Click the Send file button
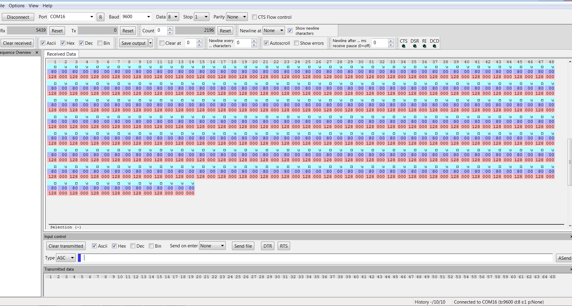572x306 pixels. click(x=243, y=246)
